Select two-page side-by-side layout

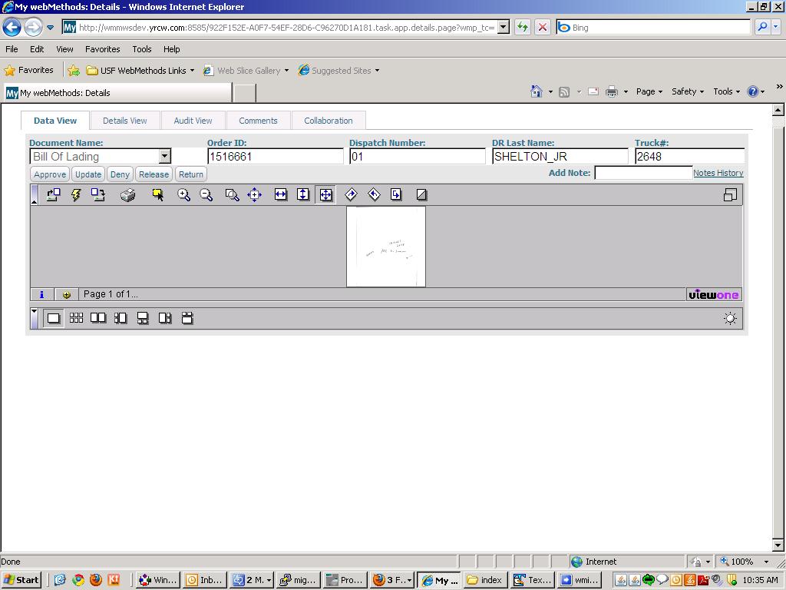98,317
